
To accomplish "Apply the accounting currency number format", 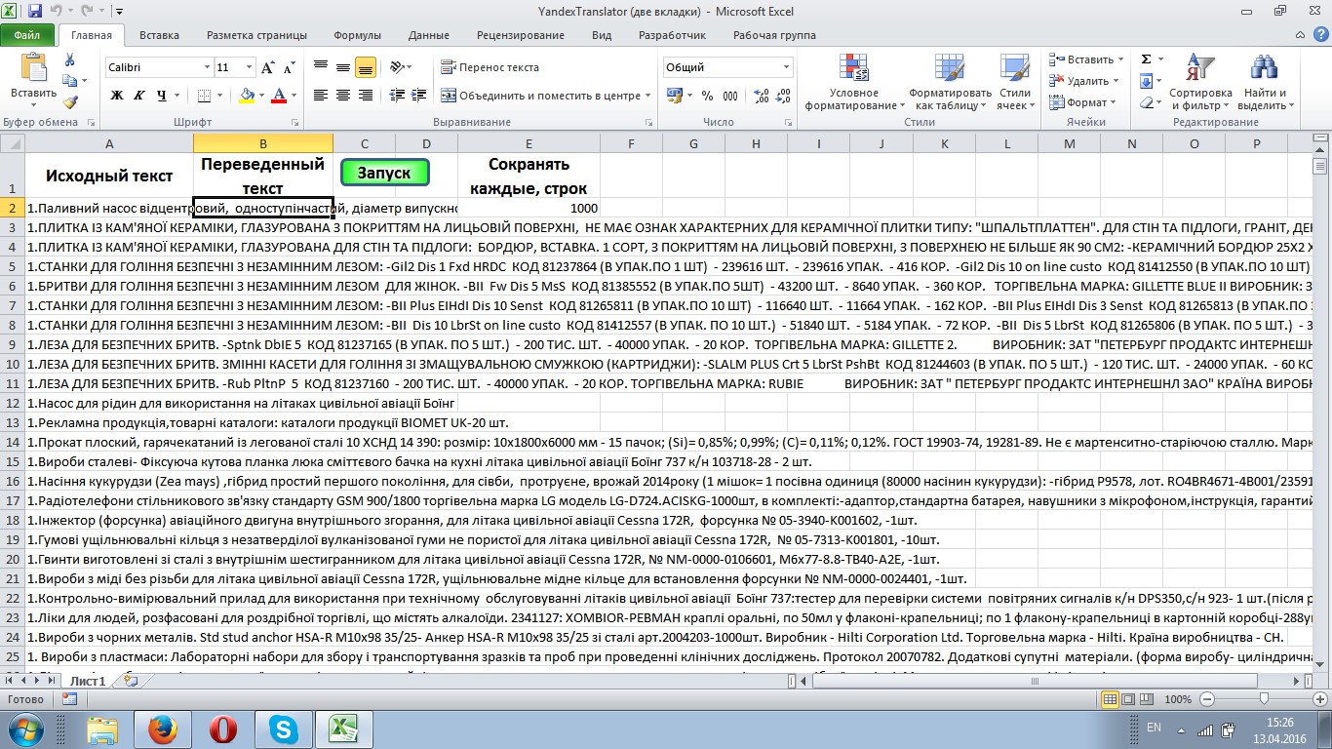I will tap(674, 96).
